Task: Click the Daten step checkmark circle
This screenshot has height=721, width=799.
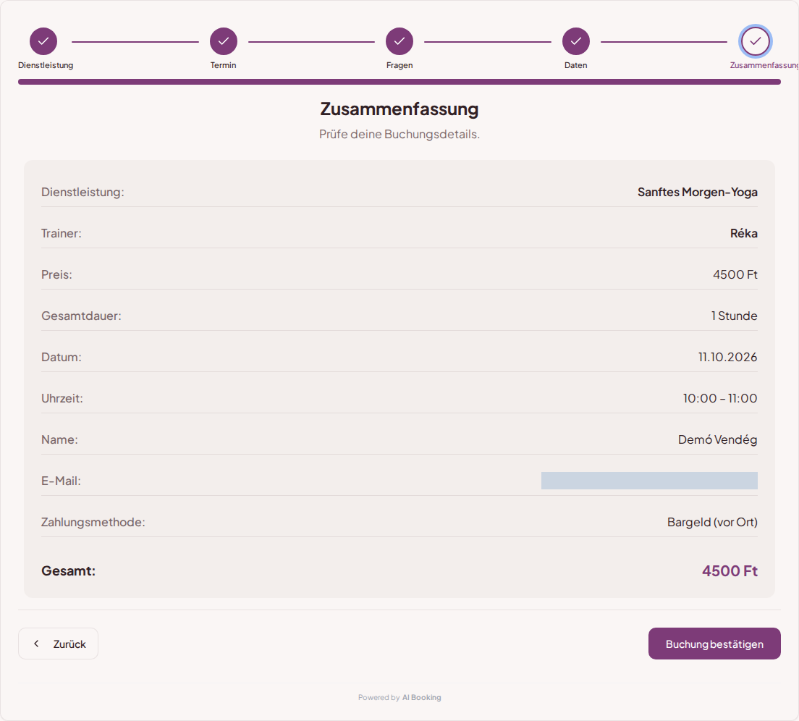Action: click(x=576, y=41)
